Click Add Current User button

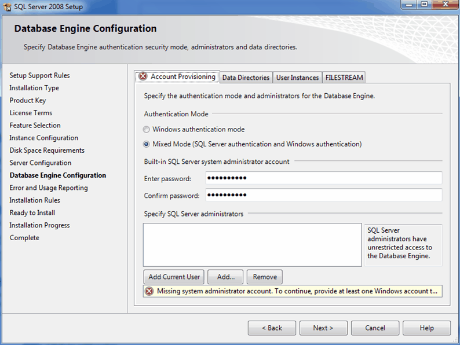point(174,277)
